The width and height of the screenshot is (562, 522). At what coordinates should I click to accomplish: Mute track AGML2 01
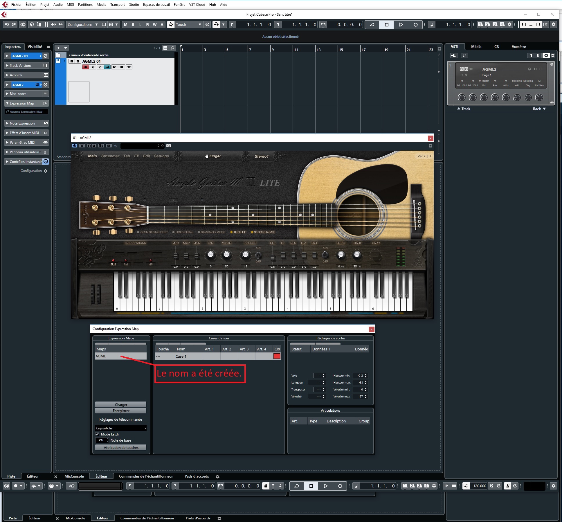[x=71, y=61]
